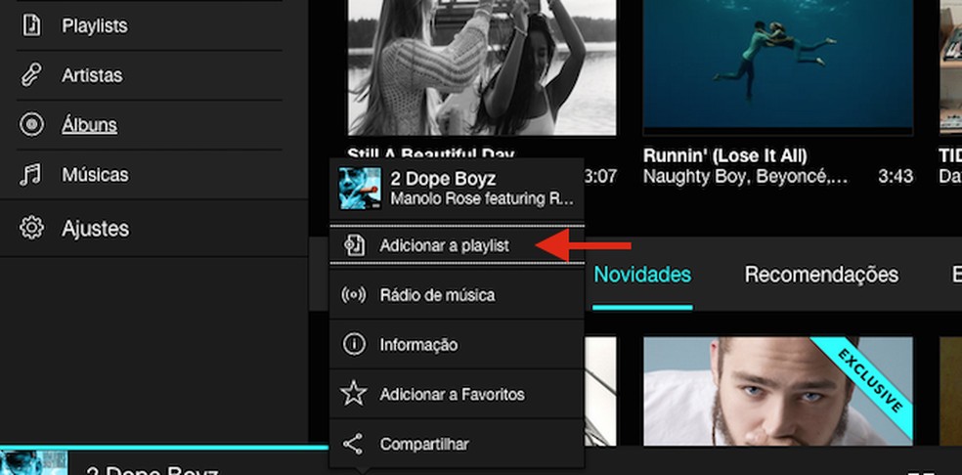
Task: Click the Playlists sidebar icon
Action: tap(31, 25)
